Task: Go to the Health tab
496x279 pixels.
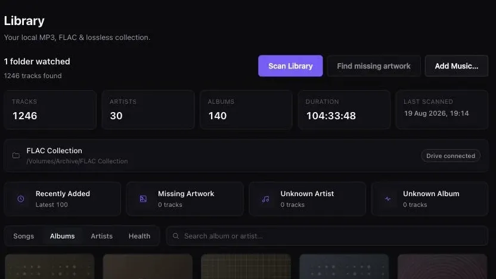Action: [x=139, y=236]
